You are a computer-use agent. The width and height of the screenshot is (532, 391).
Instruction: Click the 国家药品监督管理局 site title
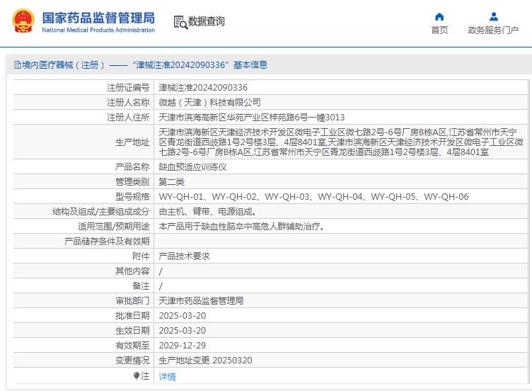98,18
